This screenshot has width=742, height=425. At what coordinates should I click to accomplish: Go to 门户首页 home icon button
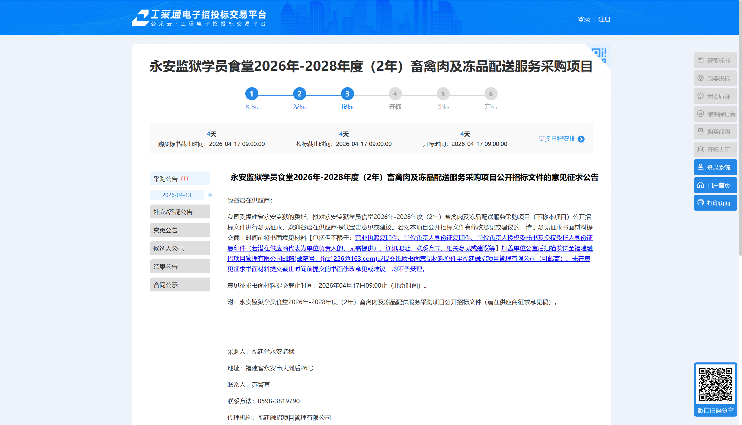[715, 185]
